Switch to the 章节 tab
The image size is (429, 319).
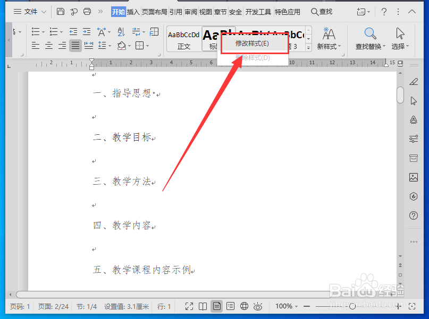(x=220, y=12)
